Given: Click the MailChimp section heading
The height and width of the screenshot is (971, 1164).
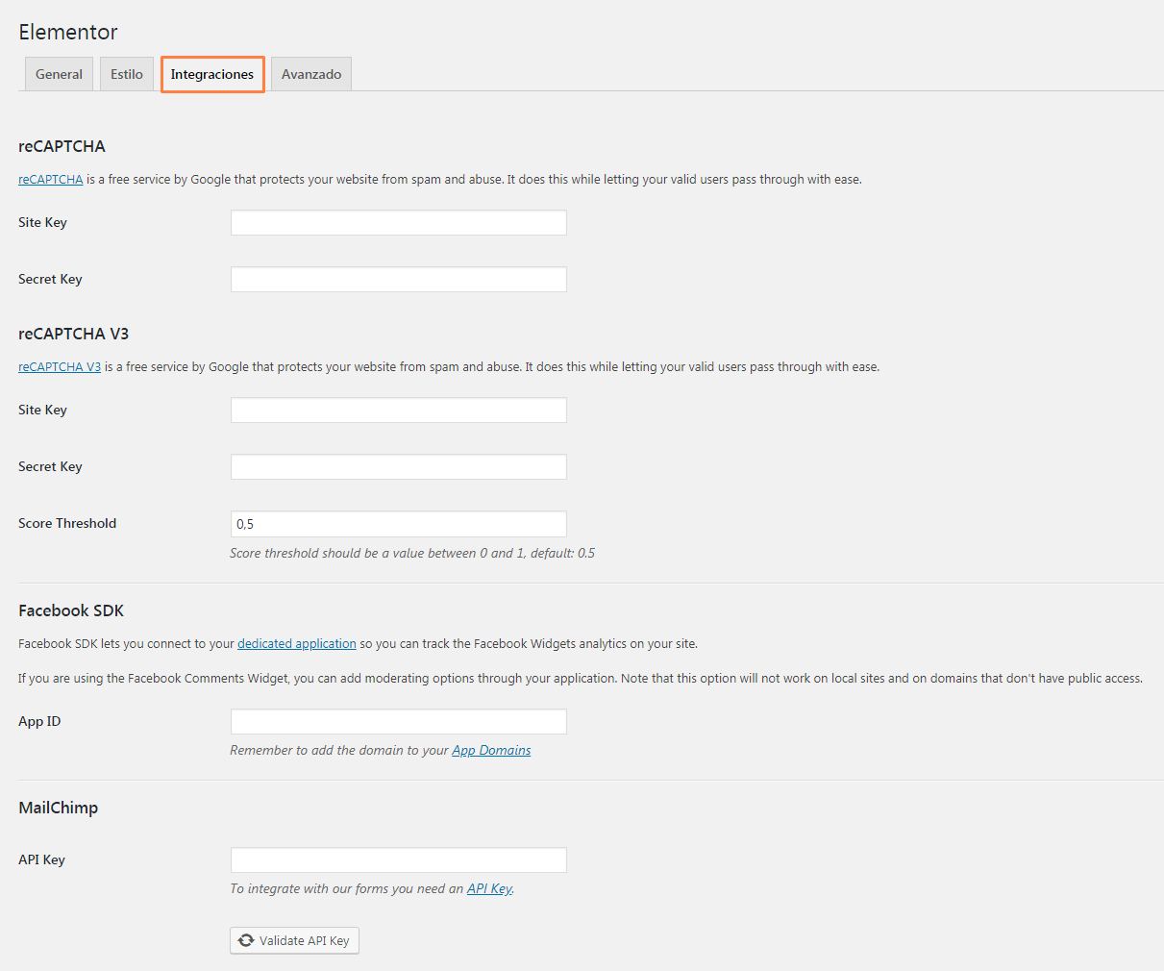Looking at the screenshot, I should pyautogui.click(x=59, y=808).
